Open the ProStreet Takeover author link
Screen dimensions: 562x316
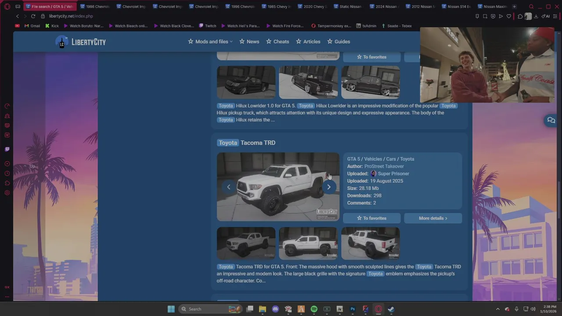(384, 166)
